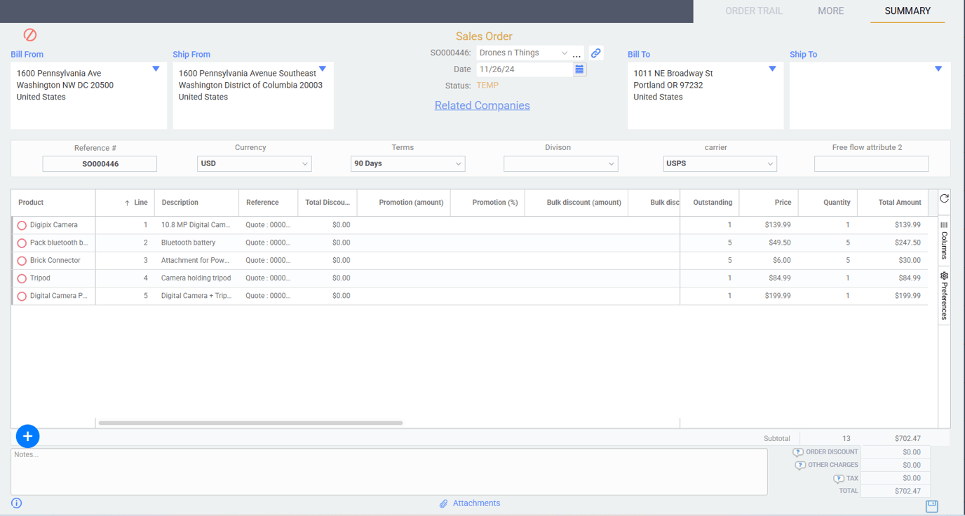This screenshot has height=516, width=965.
Task: Select the Brick Connector row circle
Action: (x=22, y=261)
